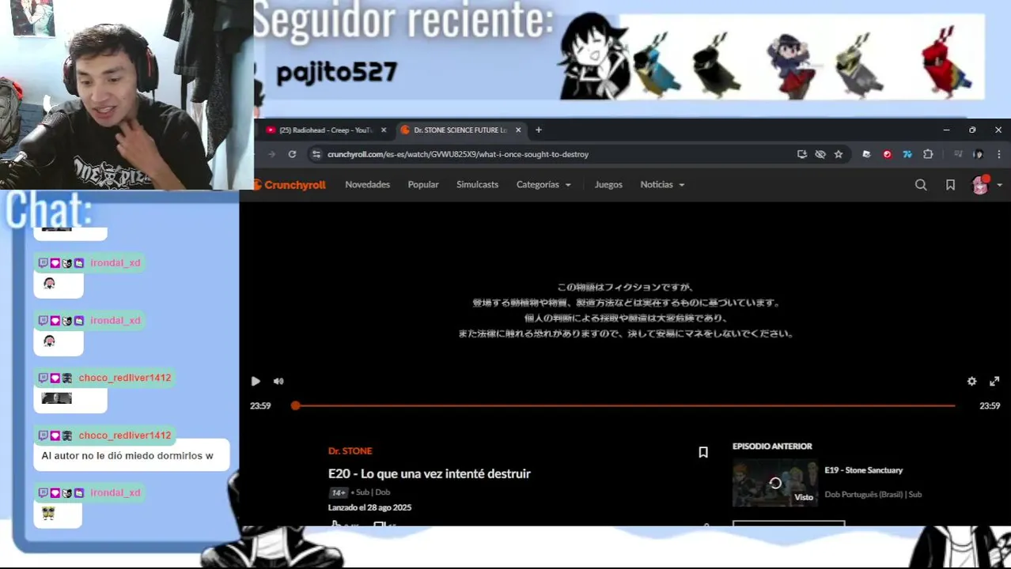Click the Crunchyroll logo
The height and width of the screenshot is (569, 1011).
[290, 185]
